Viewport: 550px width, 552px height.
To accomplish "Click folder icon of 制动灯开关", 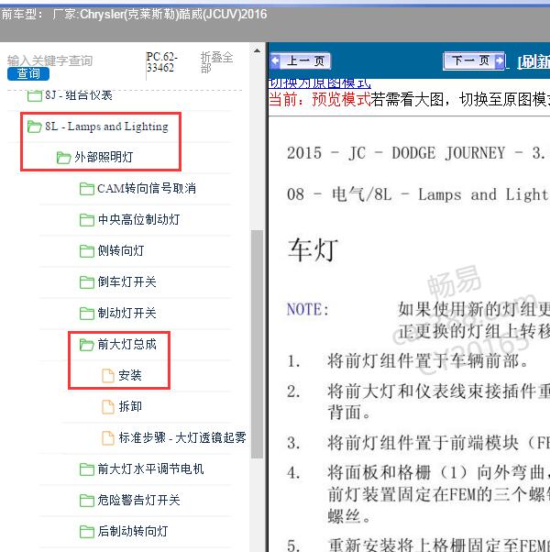I will 86,314.
